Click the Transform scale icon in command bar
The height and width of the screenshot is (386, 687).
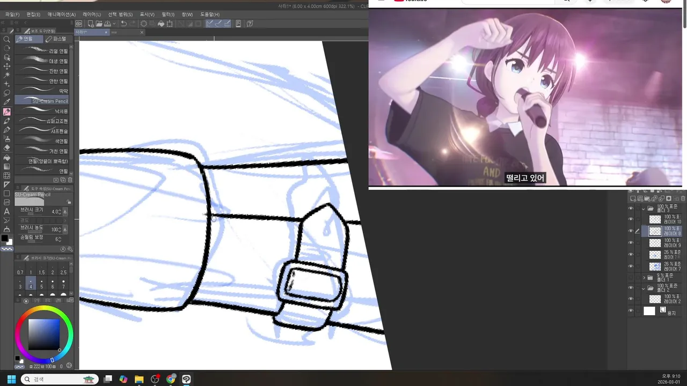pyautogui.click(x=170, y=24)
